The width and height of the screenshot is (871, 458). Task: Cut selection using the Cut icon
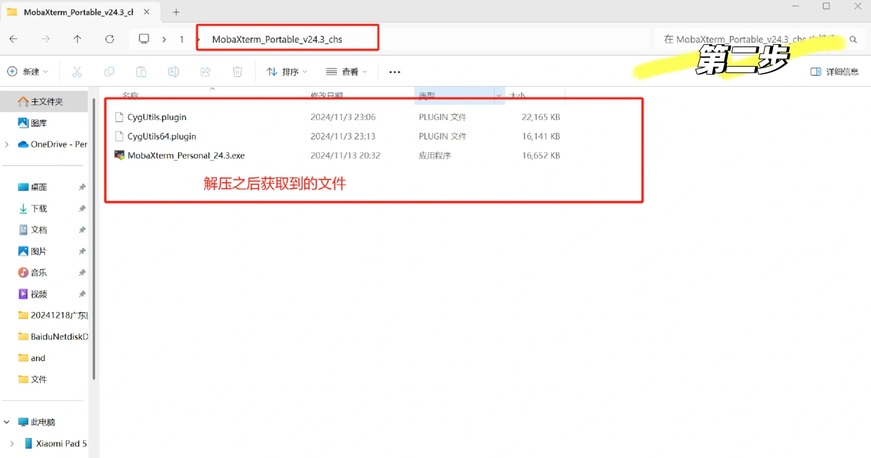[77, 72]
